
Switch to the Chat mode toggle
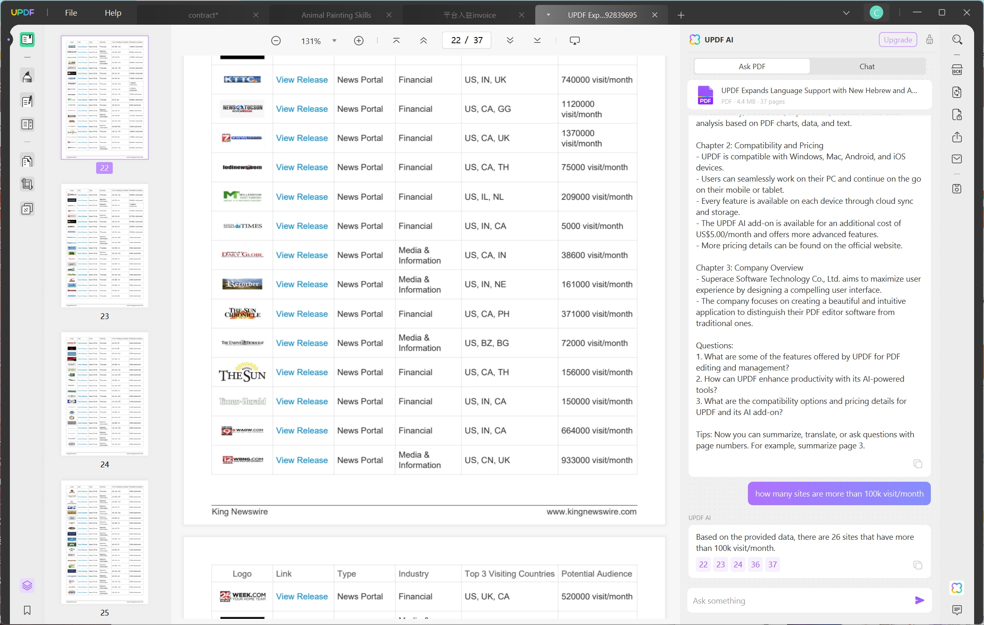pyautogui.click(x=867, y=66)
